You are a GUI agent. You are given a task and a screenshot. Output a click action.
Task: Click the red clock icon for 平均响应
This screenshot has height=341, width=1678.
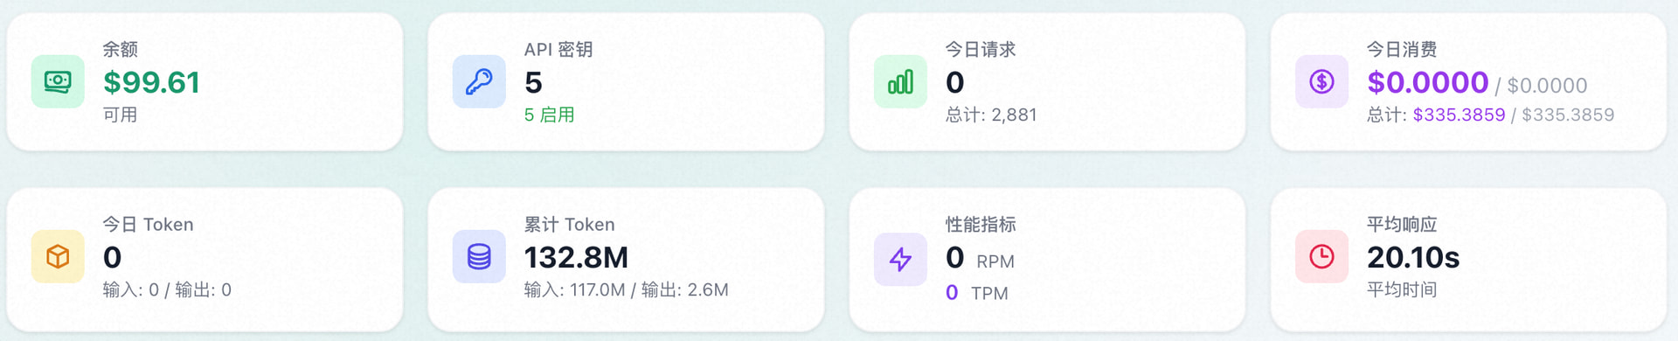coord(1321,256)
